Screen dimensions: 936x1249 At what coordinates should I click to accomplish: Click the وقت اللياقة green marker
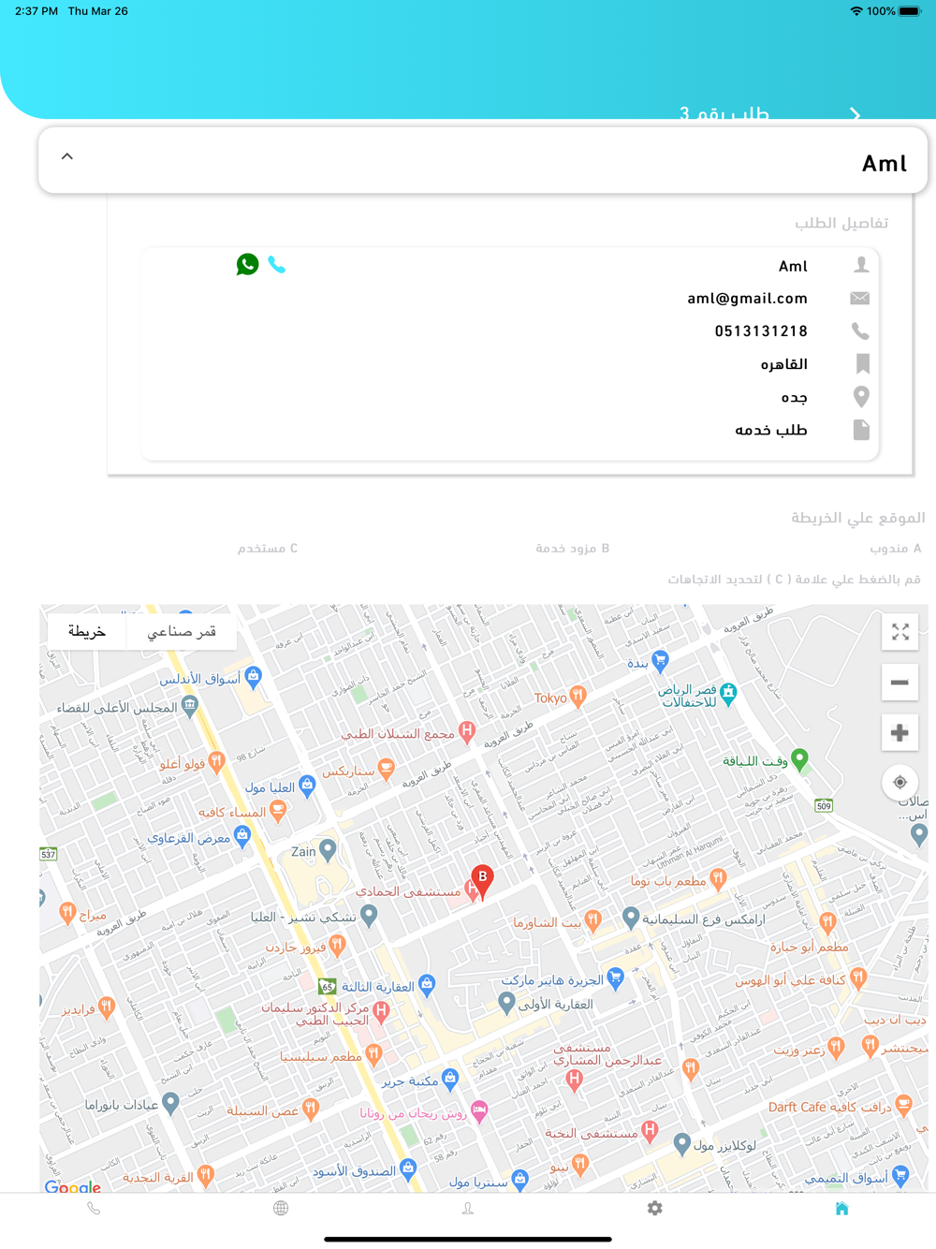click(x=799, y=759)
